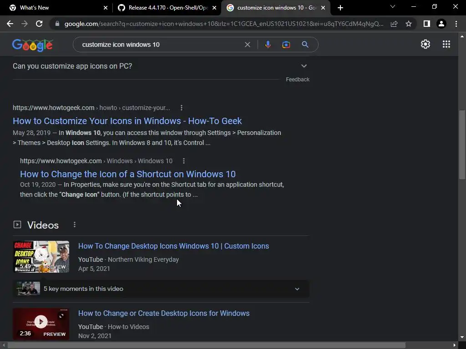Play the 2:36 How-to Videos thumbnail
The height and width of the screenshot is (349, 466).
(41, 324)
